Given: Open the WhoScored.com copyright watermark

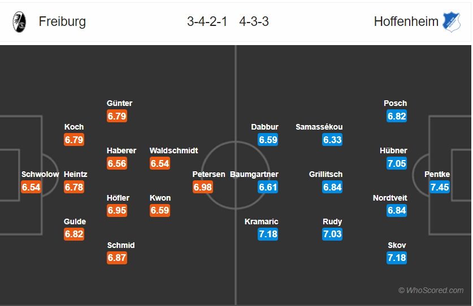Looking at the screenshot, I should (431, 290).
